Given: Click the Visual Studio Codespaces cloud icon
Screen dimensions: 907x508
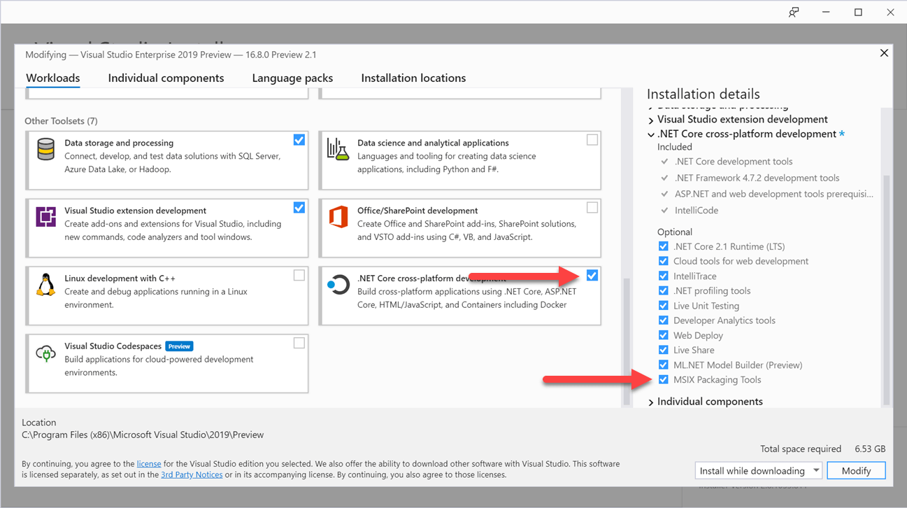Looking at the screenshot, I should (45, 353).
